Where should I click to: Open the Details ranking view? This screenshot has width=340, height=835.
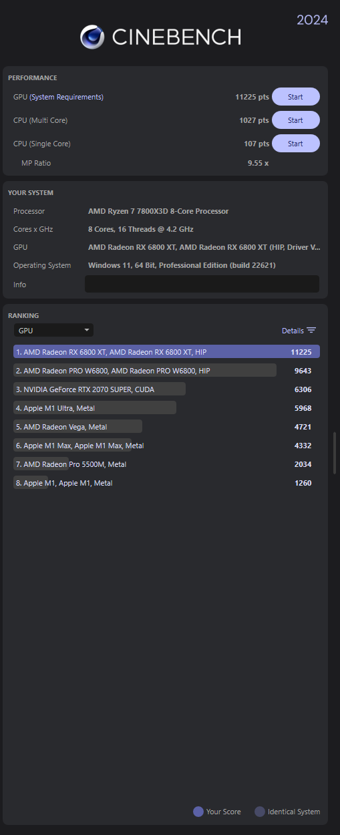coord(299,330)
